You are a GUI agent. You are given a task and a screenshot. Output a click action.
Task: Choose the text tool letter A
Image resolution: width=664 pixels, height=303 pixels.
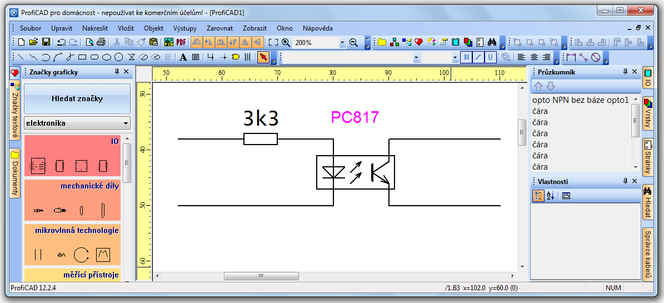coord(183,57)
